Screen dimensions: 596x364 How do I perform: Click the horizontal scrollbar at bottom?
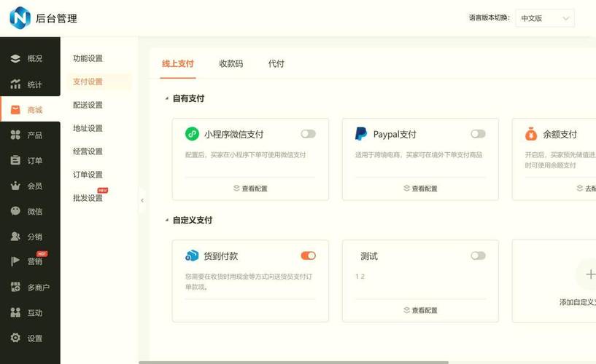coord(293,363)
